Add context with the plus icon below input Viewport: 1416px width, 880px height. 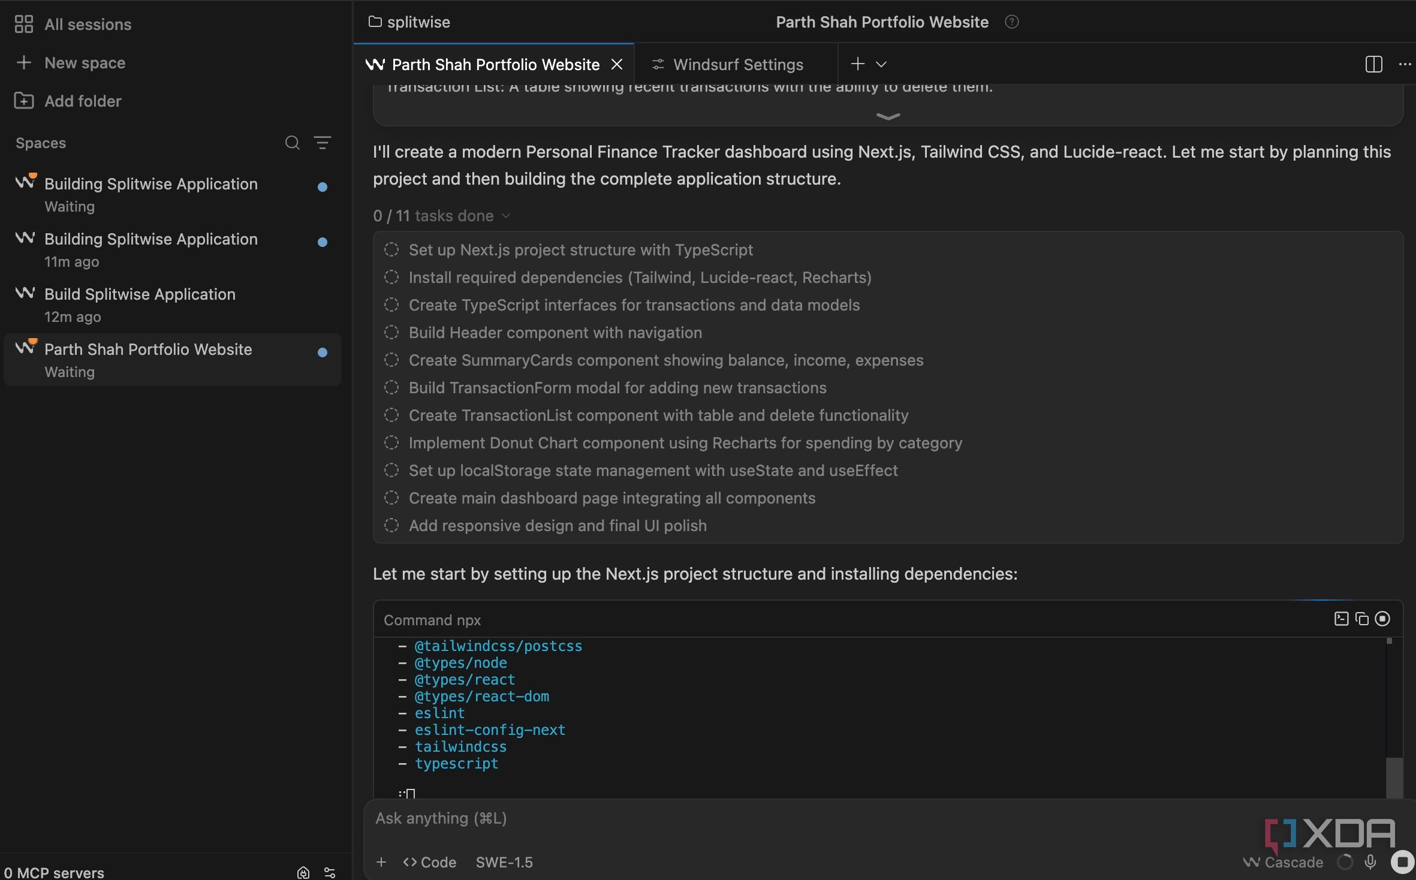click(381, 862)
